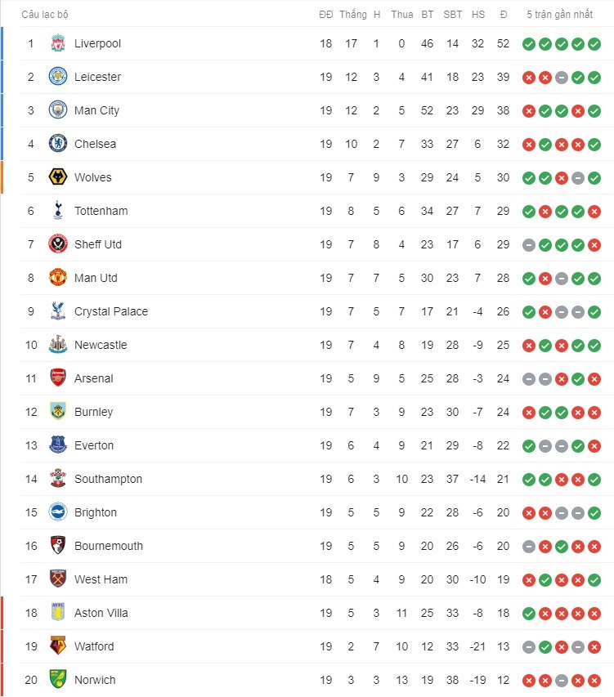Click the Arsenal club crest
The image size is (614, 697).
click(x=58, y=378)
